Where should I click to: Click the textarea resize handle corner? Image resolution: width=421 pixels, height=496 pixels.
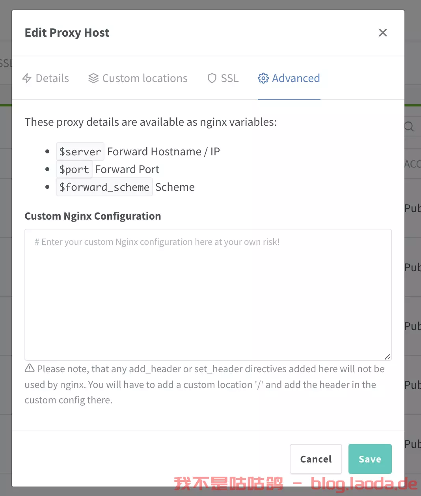pos(387,356)
